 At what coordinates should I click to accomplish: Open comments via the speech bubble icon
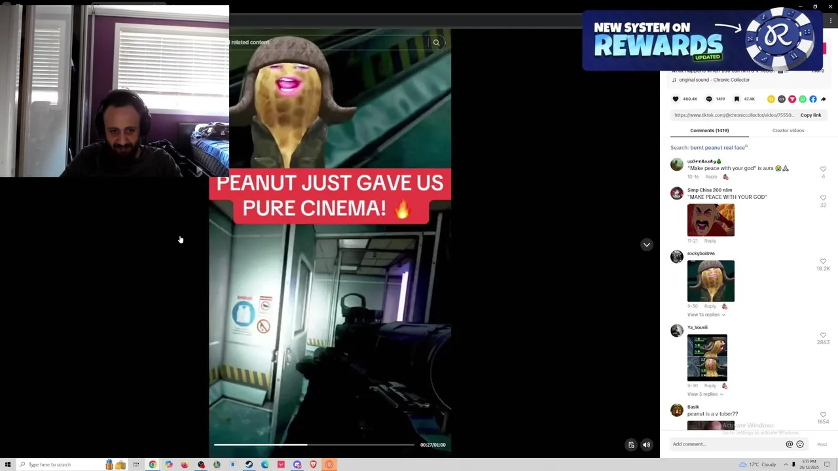point(708,99)
